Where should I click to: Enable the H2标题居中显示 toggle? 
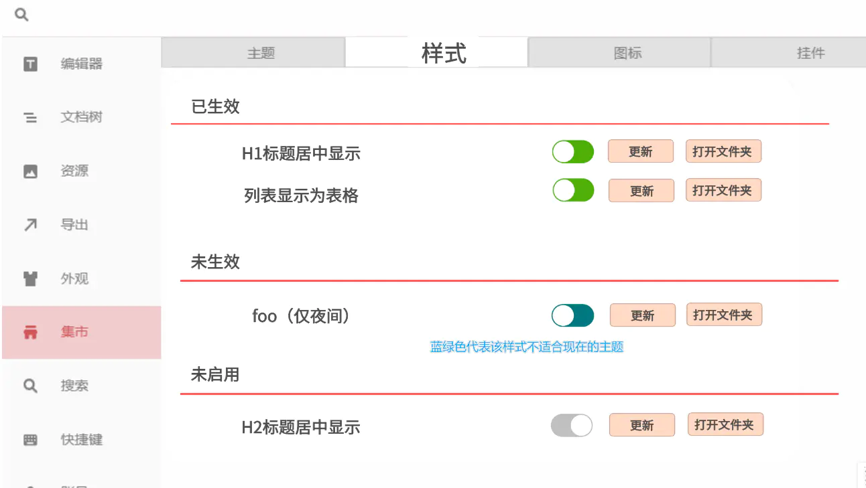coord(572,425)
